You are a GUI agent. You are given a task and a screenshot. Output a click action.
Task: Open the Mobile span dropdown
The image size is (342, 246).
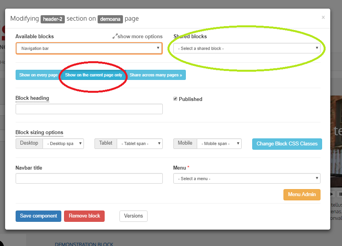pos(219,143)
